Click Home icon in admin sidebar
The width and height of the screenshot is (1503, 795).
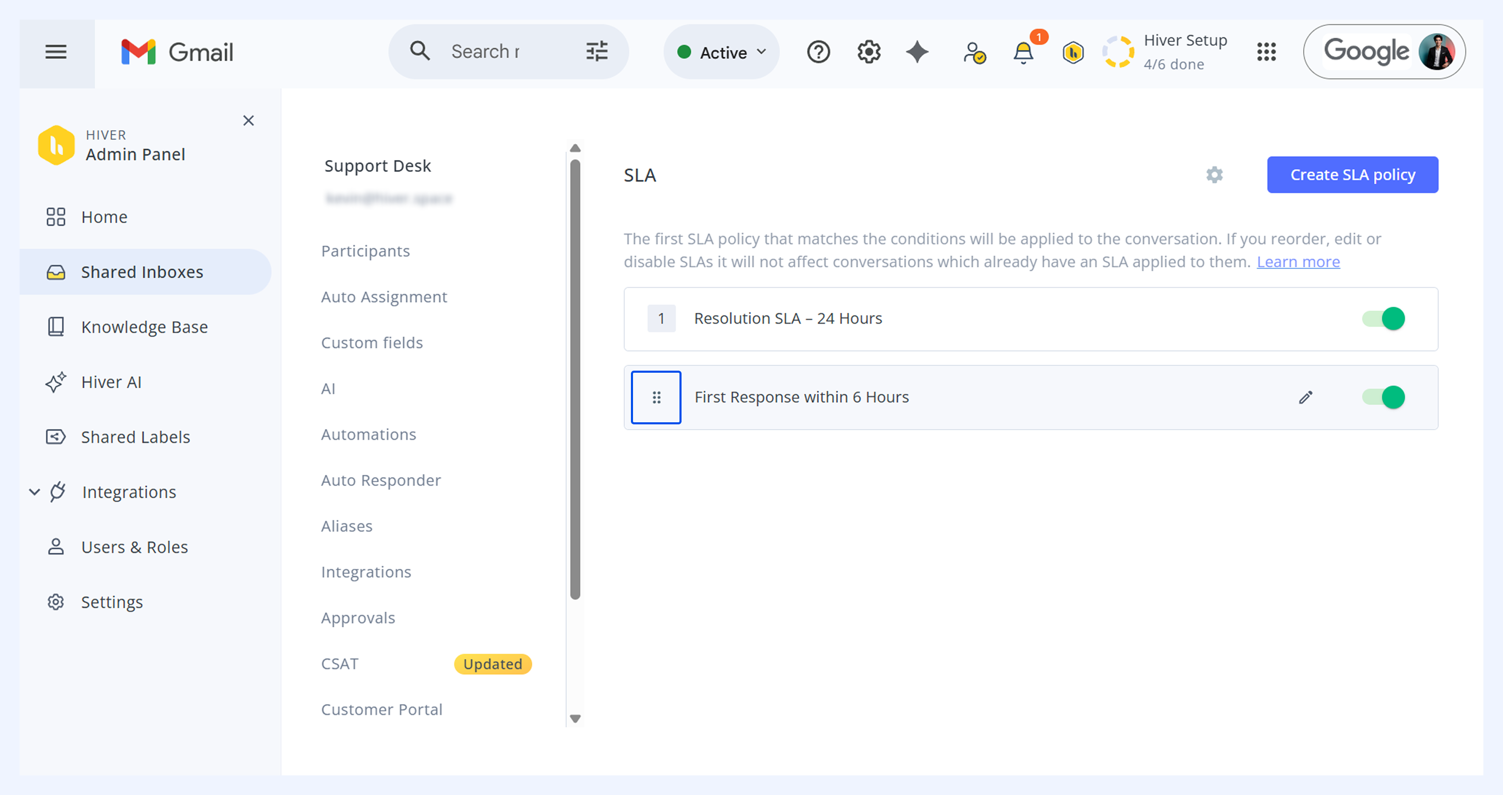55,217
